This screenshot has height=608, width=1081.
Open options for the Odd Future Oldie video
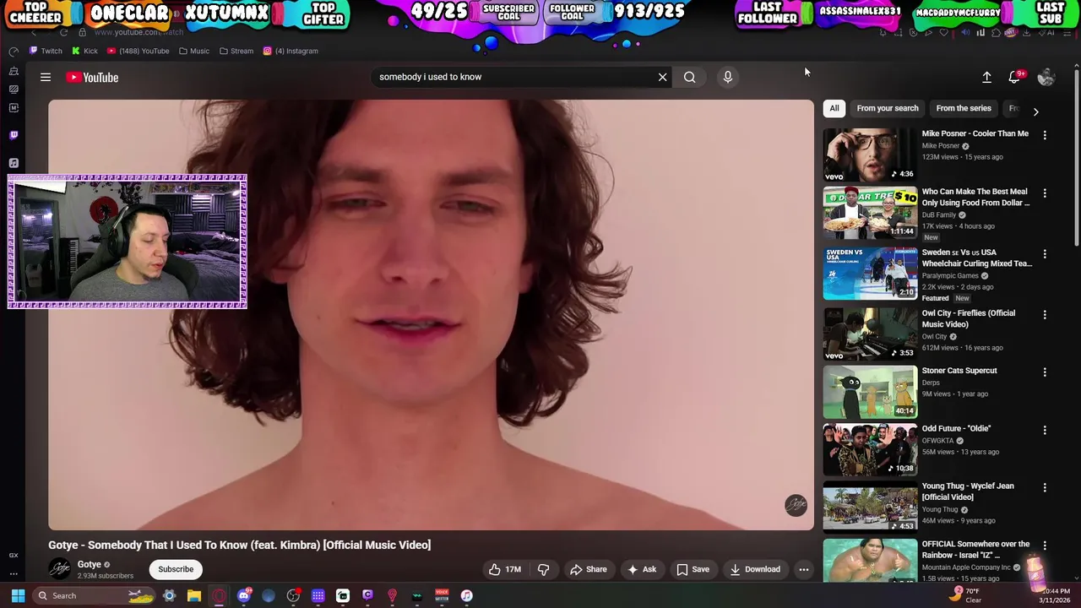point(1045,431)
